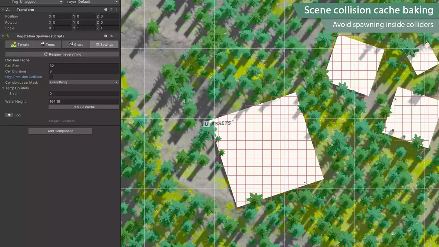Open Transform component three-dot menu

tap(117, 10)
